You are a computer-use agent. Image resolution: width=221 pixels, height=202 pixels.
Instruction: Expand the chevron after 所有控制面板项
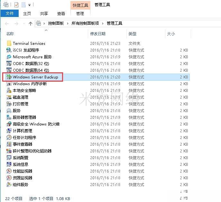point(103,23)
